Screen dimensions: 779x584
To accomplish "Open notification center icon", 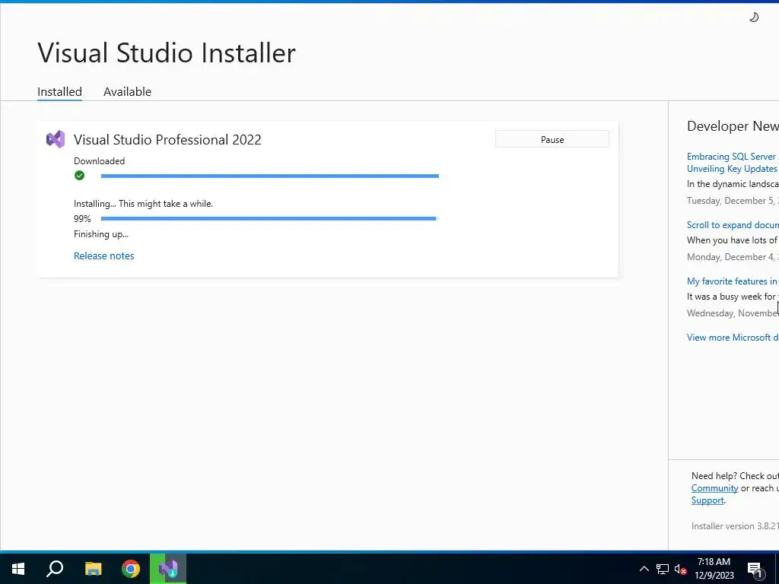I will (x=755, y=570).
